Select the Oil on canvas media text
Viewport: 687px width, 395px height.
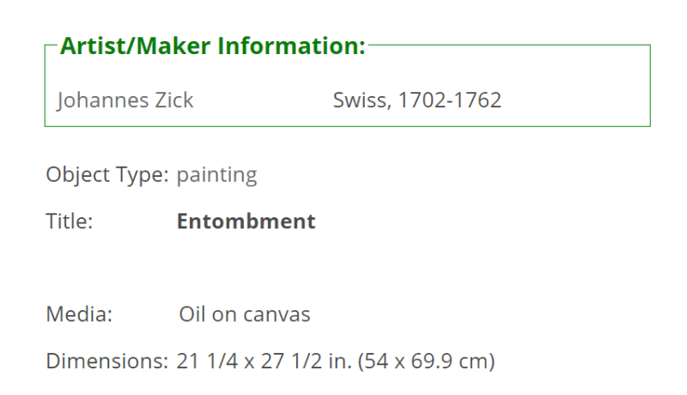245,314
